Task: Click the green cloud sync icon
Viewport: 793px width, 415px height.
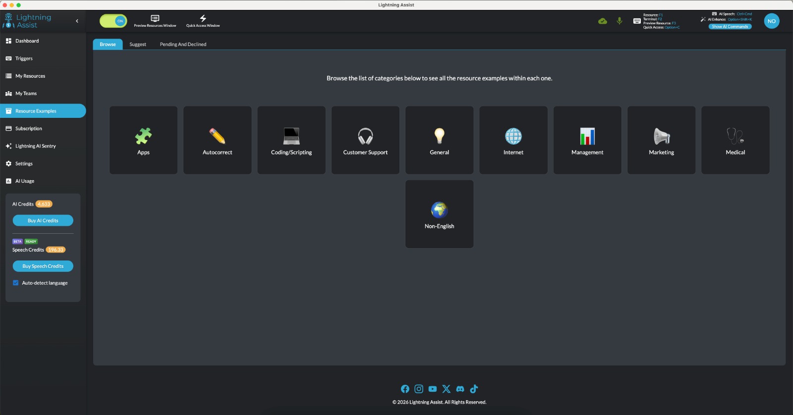Action: point(603,21)
